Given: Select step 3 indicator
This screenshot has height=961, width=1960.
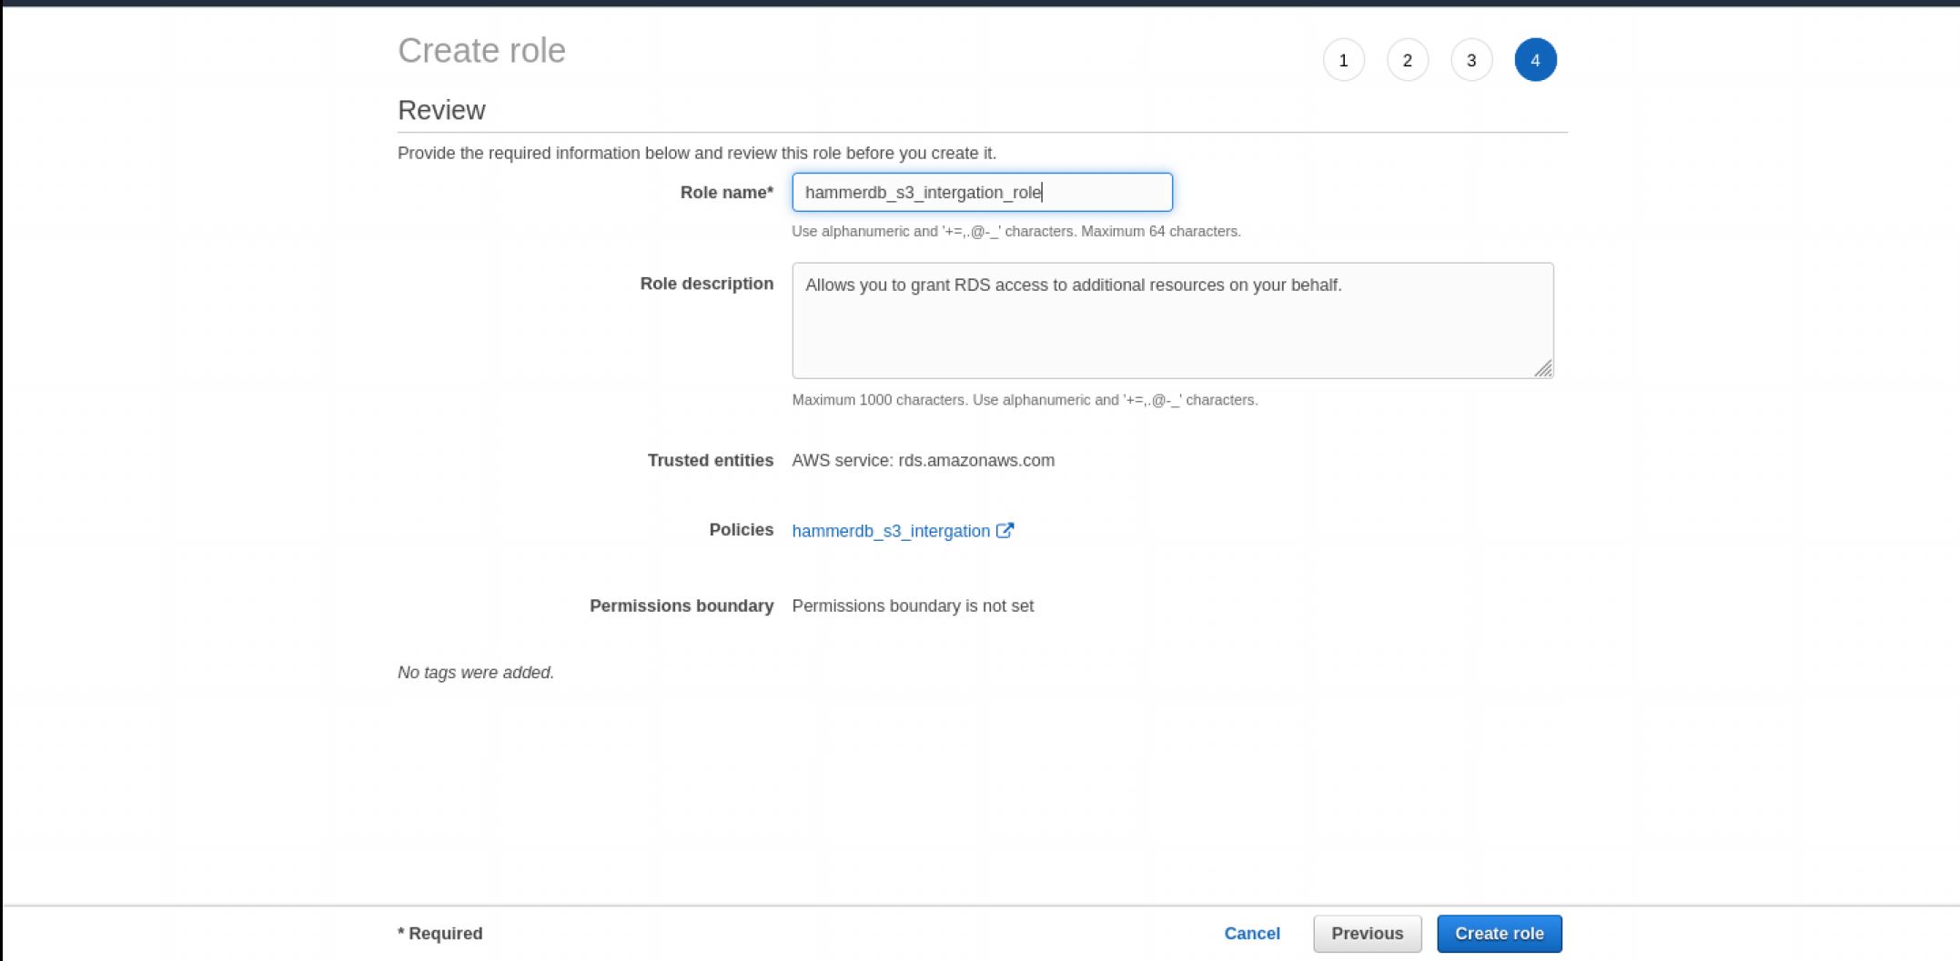Looking at the screenshot, I should [1470, 60].
